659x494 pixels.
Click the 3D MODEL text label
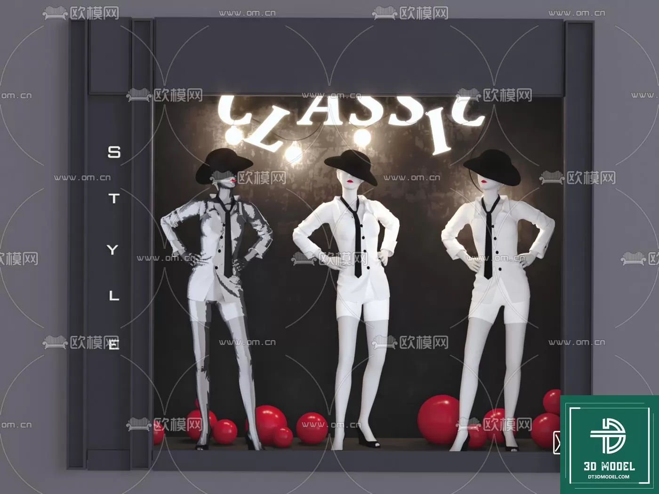[x=609, y=465]
